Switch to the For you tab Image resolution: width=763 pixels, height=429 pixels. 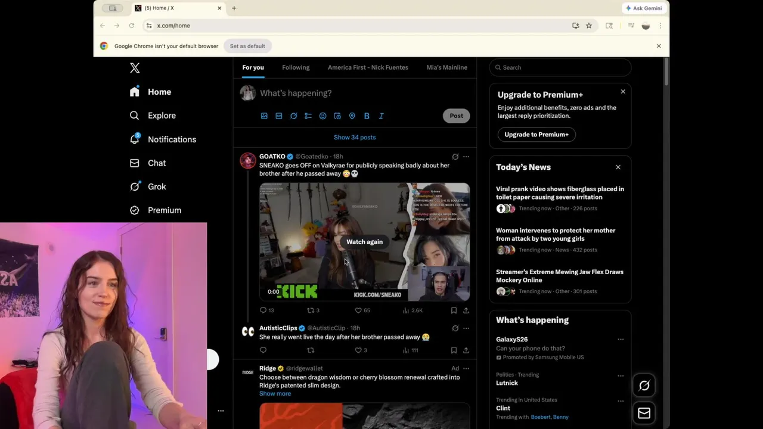click(x=253, y=67)
